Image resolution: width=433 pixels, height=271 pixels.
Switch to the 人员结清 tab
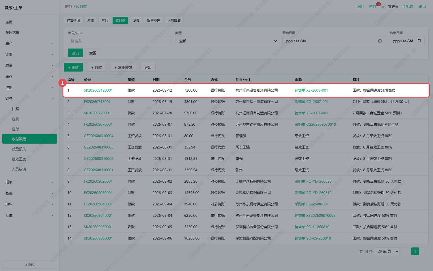click(174, 21)
